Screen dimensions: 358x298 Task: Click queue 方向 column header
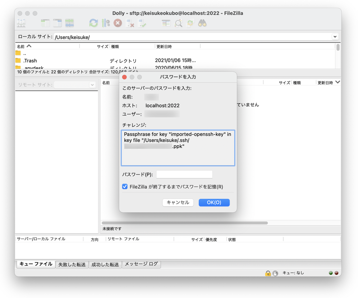pos(95,239)
